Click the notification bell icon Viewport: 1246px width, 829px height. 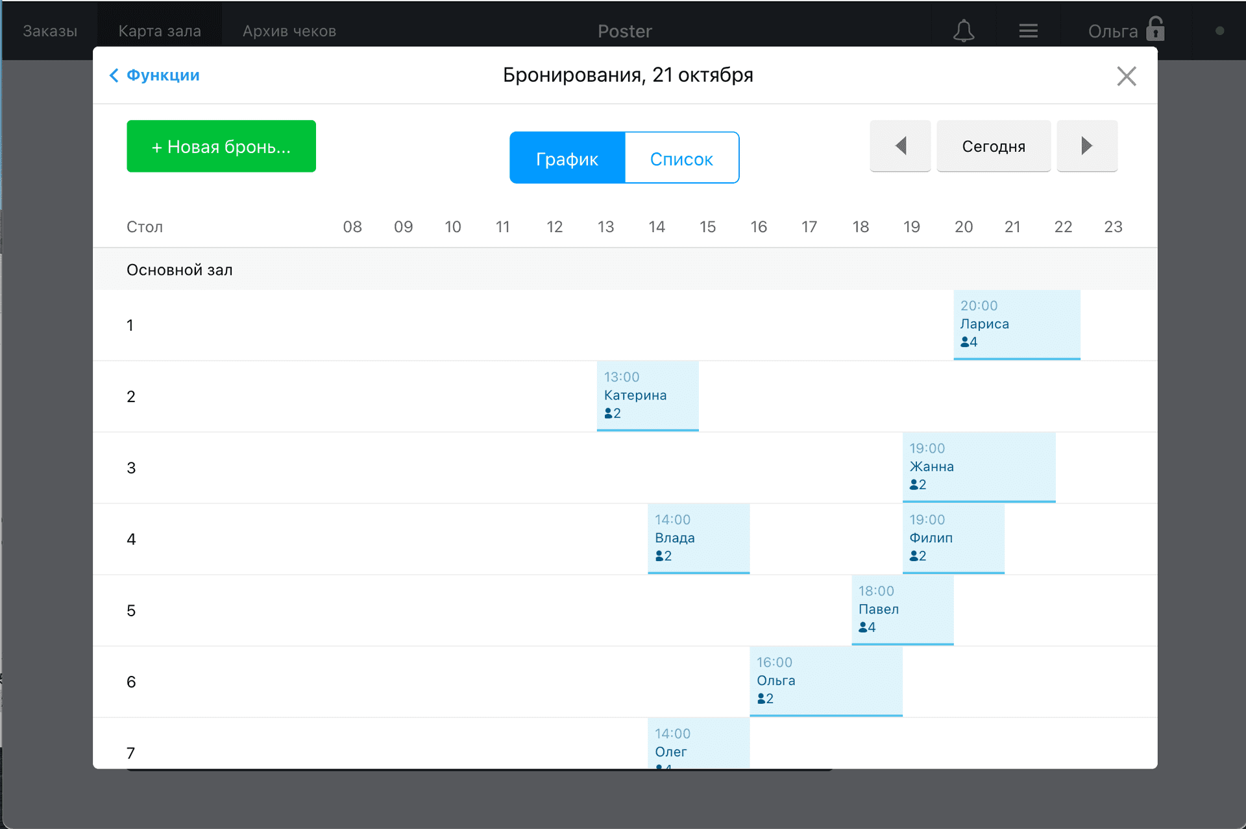[964, 30]
